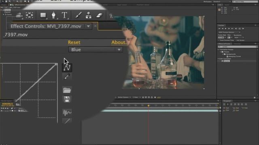Open the 1 View layout dropdown
Image resolution: width=259 pixels, height=145 pixels.
(x=137, y=97)
